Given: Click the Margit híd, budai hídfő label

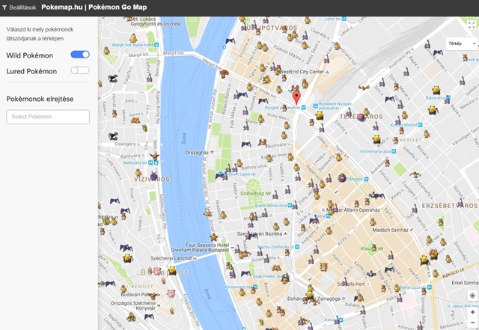Looking at the screenshot, I should tap(132, 45).
